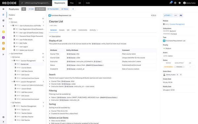Image resolution: width=198 pixels, height=124 pixels.
Task: Collapse Teachers Management module
Action: click(12, 106)
